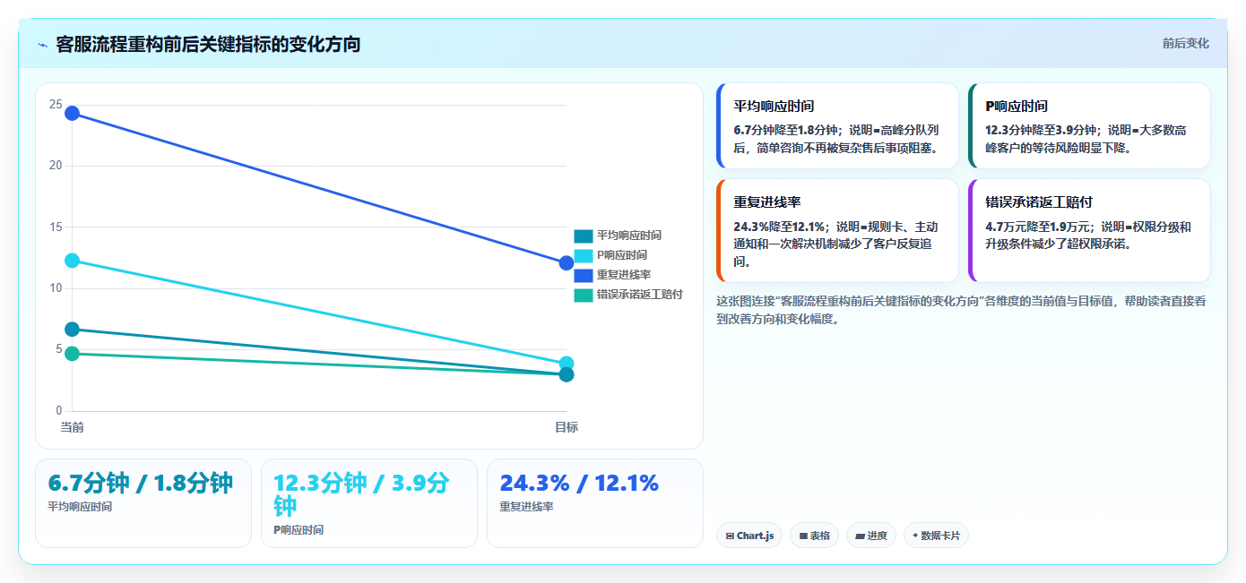The width and height of the screenshot is (1246, 583).
Task: Open the 错误承诺返工赔付 explanation card title
Action: pyautogui.click(x=1039, y=202)
